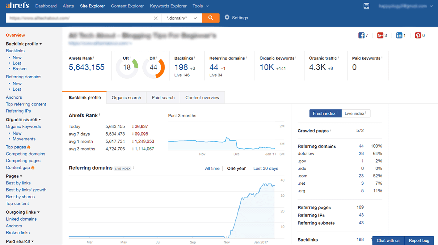Screen dimensions: 438x245
Task: Open Content Explorer in top navigation
Action: pyautogui.click(x=128, y=6)
